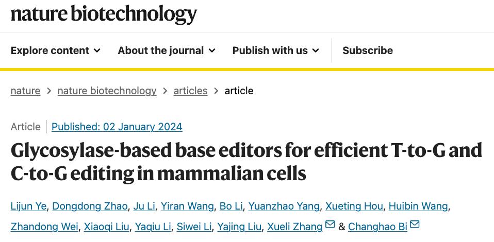Expand Explore content dropdown
Image resolution: width=494 pixels, height=242 pixels.
click(56, 50)
